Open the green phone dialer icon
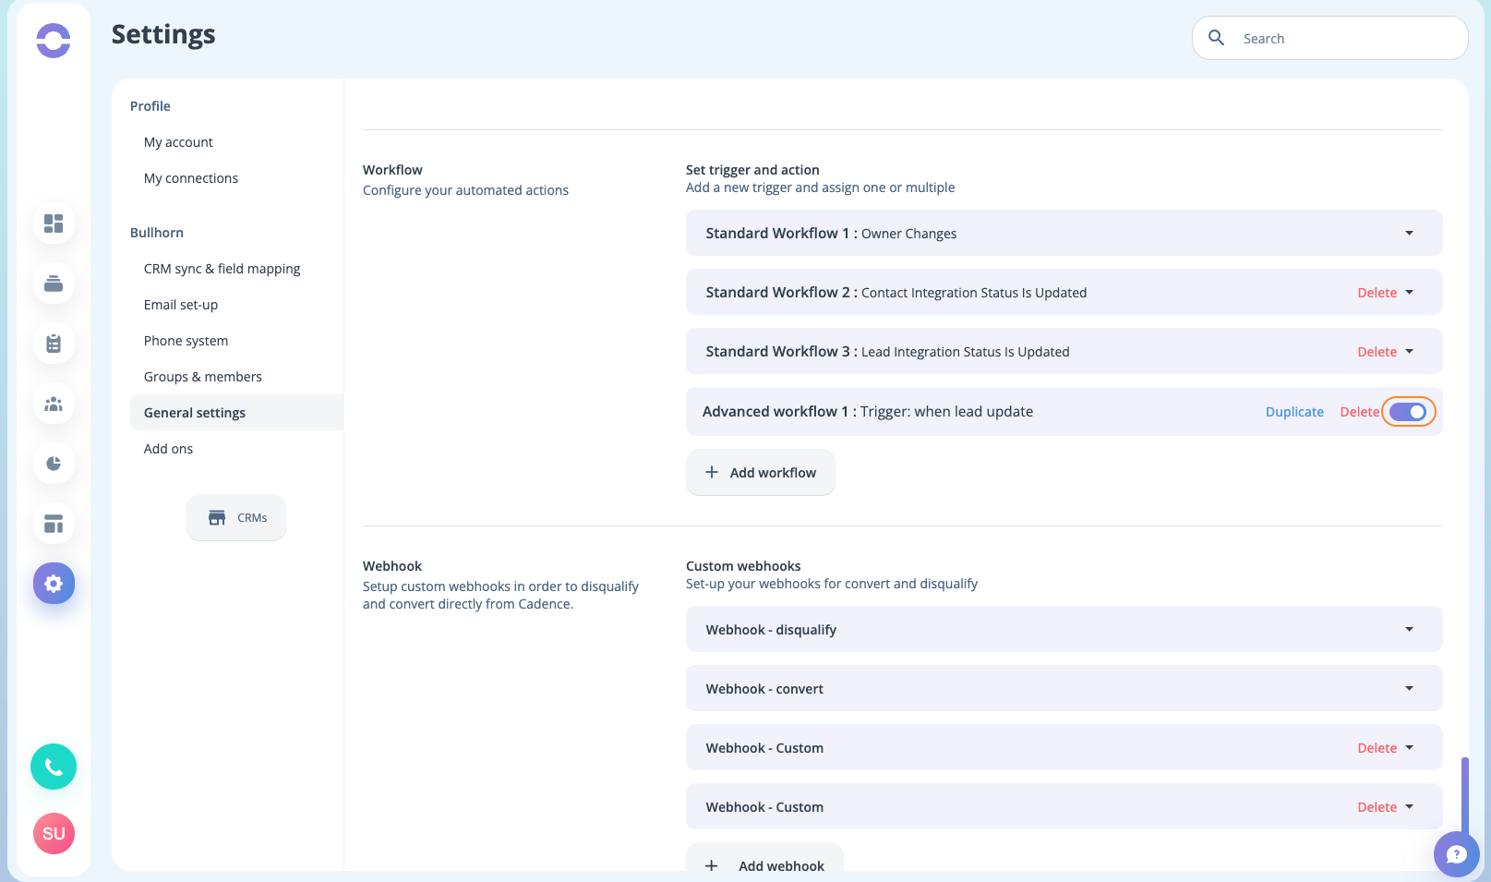Screen dimensions: 1491x882 (x=54, y=767)
